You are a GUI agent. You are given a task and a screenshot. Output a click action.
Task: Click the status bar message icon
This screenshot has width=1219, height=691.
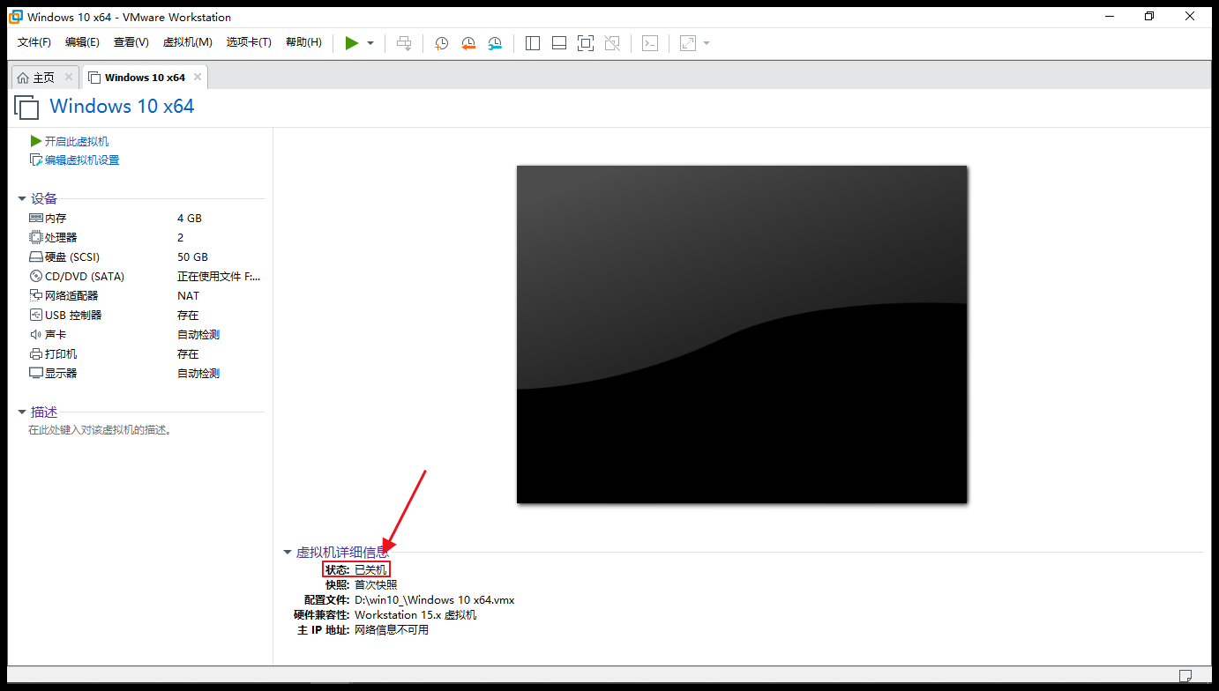[x=1185, y=676]
